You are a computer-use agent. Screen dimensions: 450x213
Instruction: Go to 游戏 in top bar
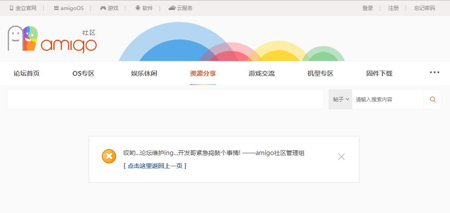pyautogui.click(x=109, y=8)
